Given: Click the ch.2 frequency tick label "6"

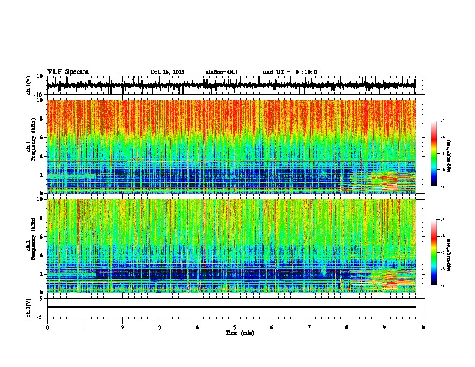Looking at the screenshot, I should [x=41, y=236].
